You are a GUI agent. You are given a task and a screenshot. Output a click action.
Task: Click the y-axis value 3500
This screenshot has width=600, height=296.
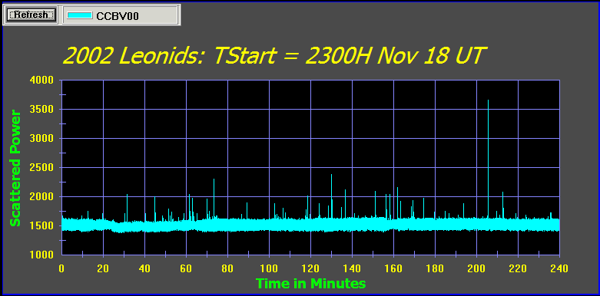click(41, 110)
